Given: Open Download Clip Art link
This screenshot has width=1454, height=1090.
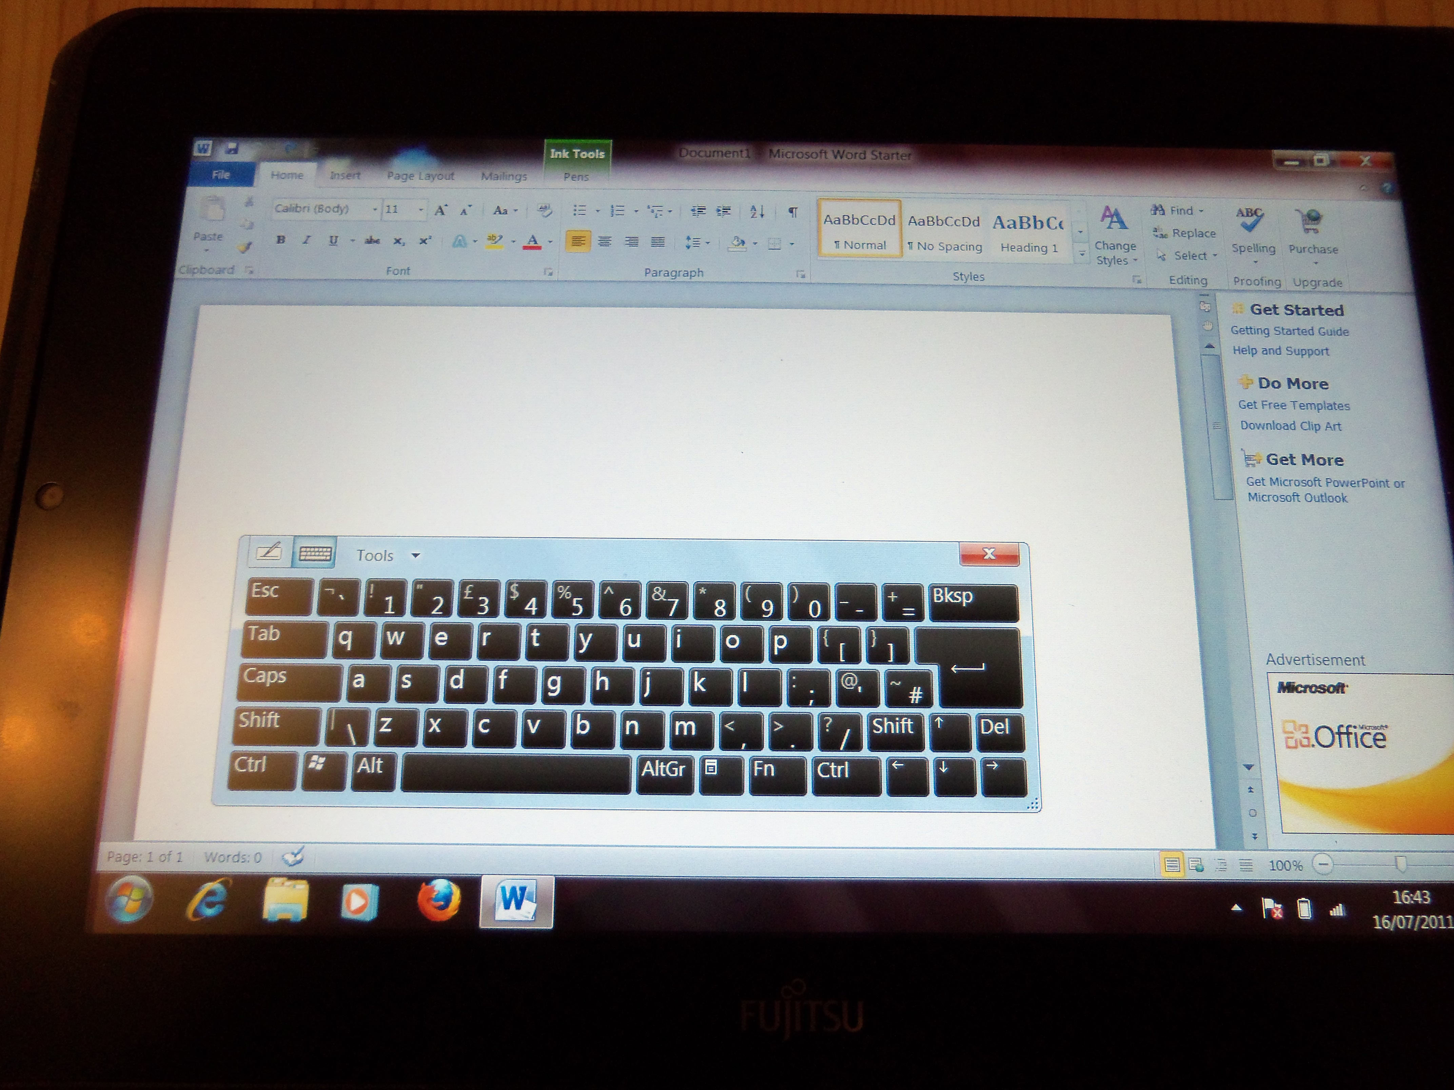Looking at the screenshot, I should pos(1290,426).
